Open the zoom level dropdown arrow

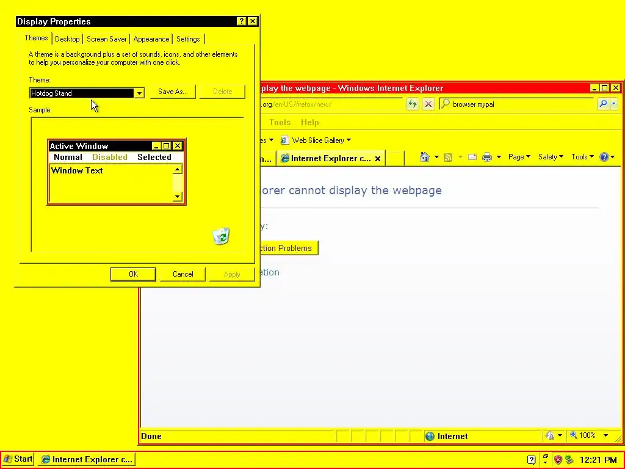[606, 435]
